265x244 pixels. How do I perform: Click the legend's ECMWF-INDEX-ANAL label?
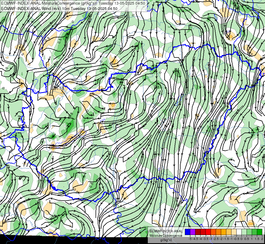pos(166,231)
